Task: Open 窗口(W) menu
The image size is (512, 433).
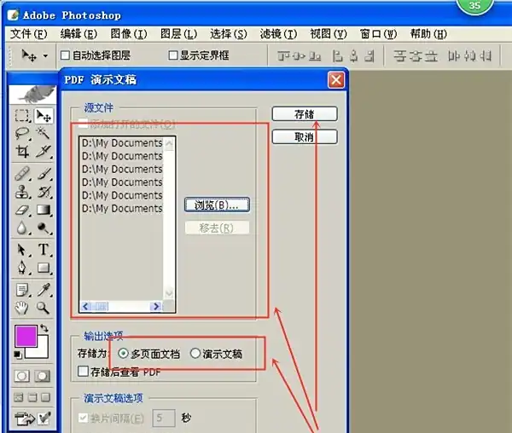Action: point(378,34)
